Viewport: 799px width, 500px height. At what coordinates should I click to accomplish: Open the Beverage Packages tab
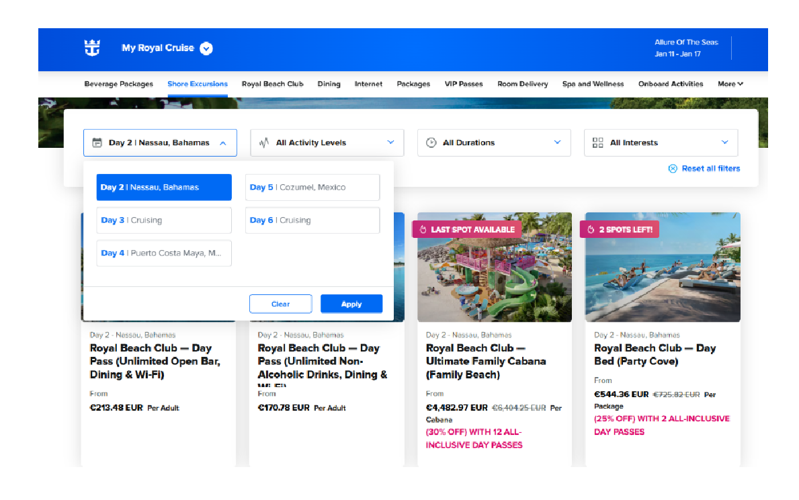pos(118,84)
